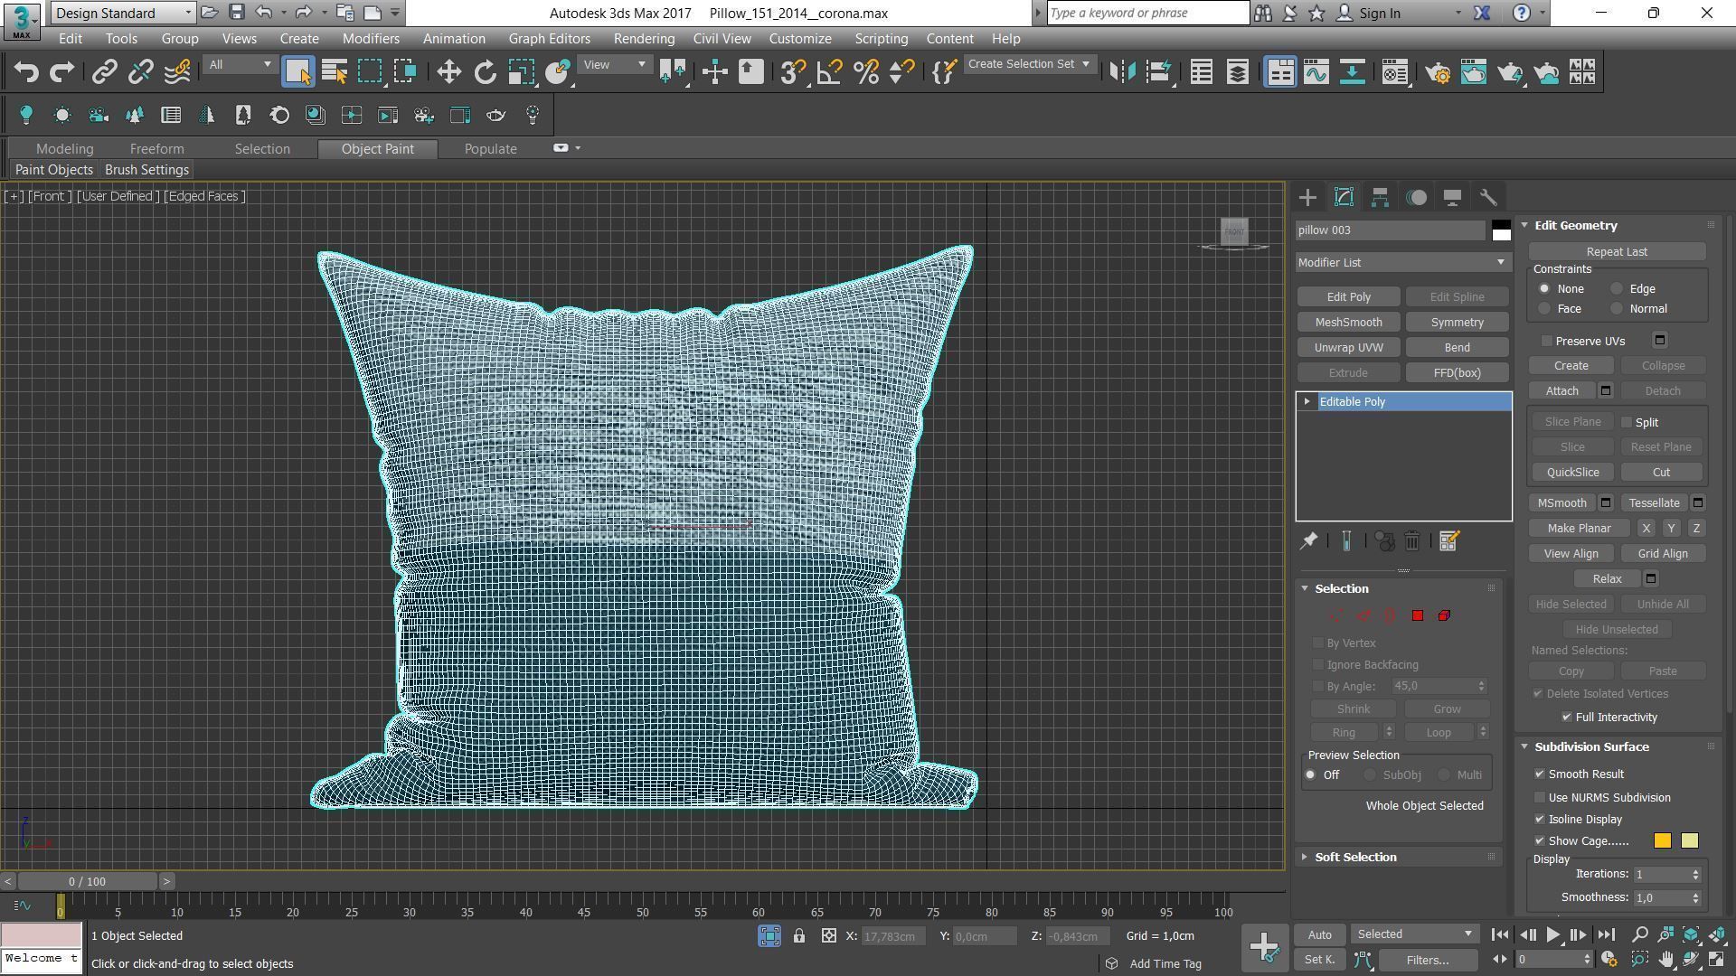
Task: Open the Design Standard workspace dropdown
Action: point(123,13)
